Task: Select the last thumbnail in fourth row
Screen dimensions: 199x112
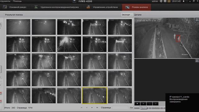Action: click(120, 78)
